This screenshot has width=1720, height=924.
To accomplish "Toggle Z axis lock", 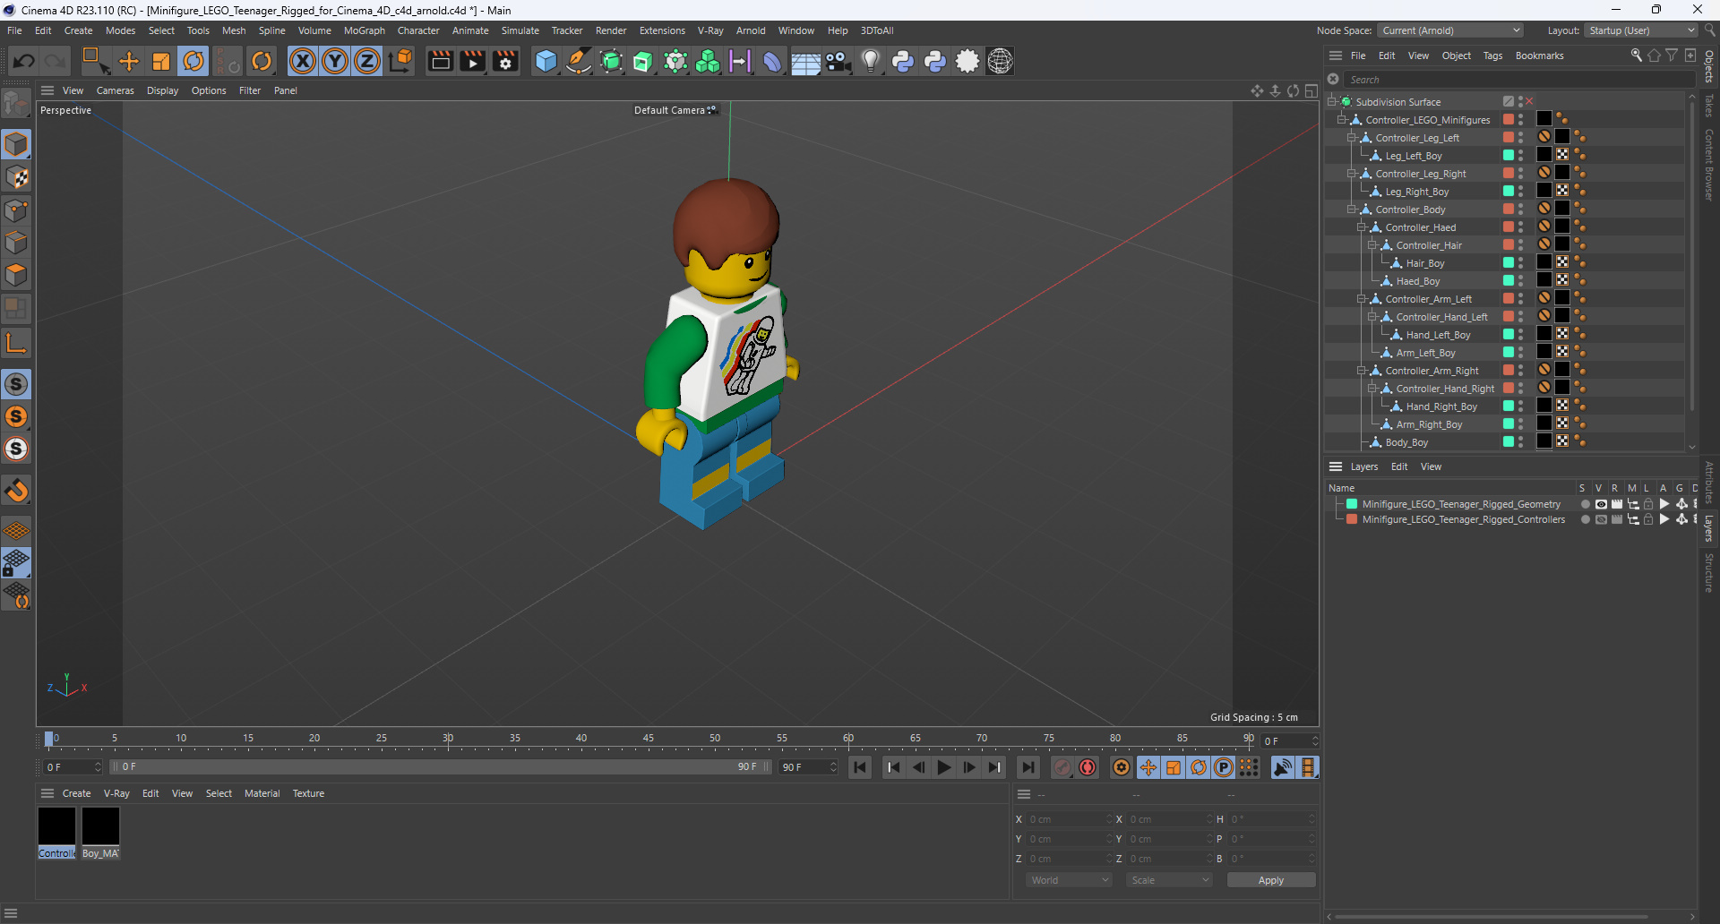I will tap(367, 62).
